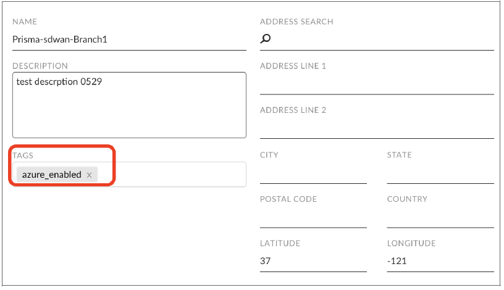Screen dimensions: 504x290
Task: Click the DESCRIPTION label text
Action: (x=40, y=66)
